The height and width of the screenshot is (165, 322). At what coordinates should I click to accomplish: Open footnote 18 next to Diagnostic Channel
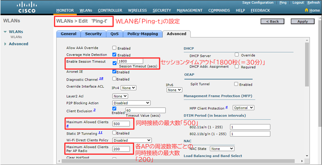point(101,79)
